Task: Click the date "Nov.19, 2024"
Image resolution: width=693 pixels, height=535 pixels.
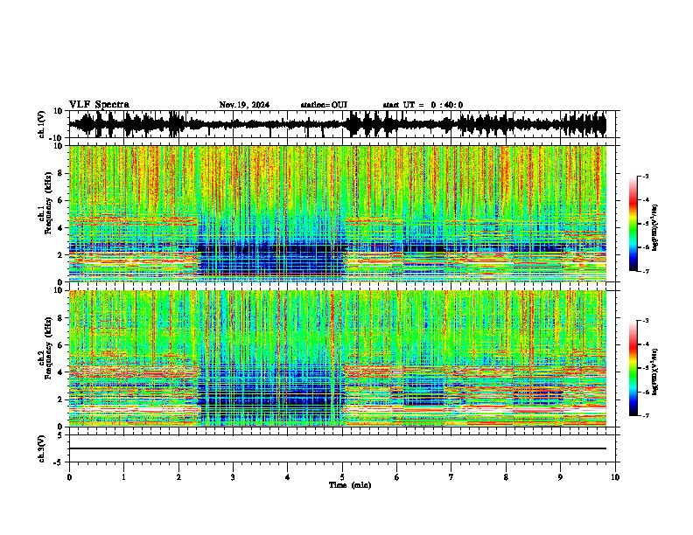Action: 244,105
